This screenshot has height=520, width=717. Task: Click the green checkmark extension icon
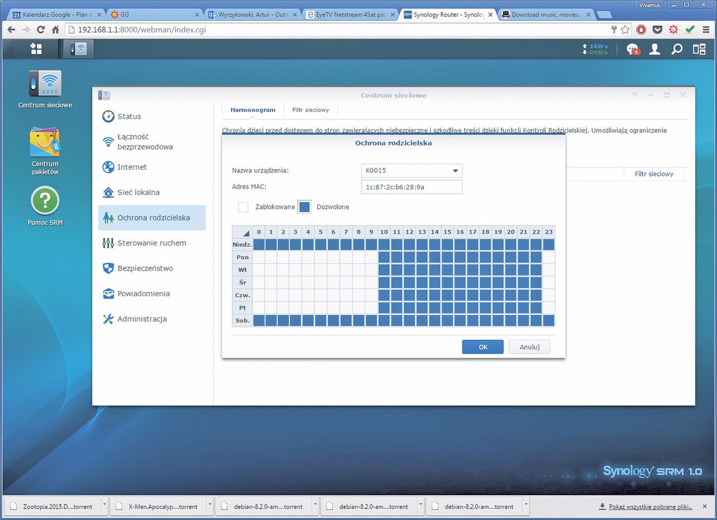click(x=690, y=30)
